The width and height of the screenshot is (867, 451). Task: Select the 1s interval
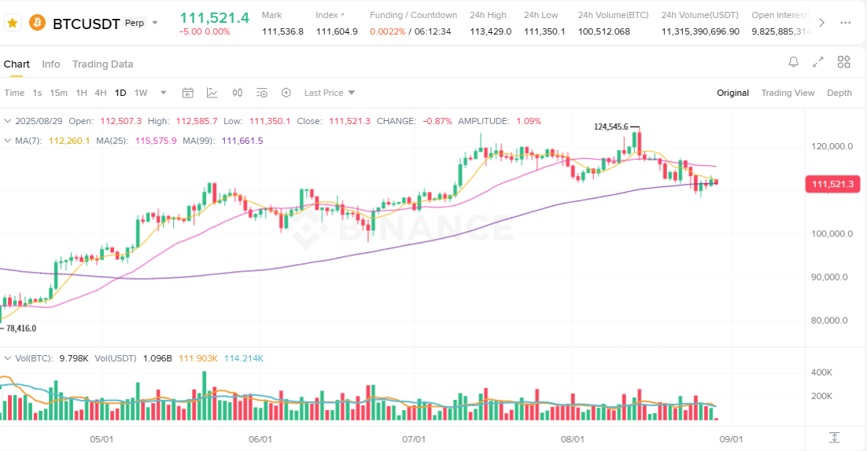click(37, 93)
